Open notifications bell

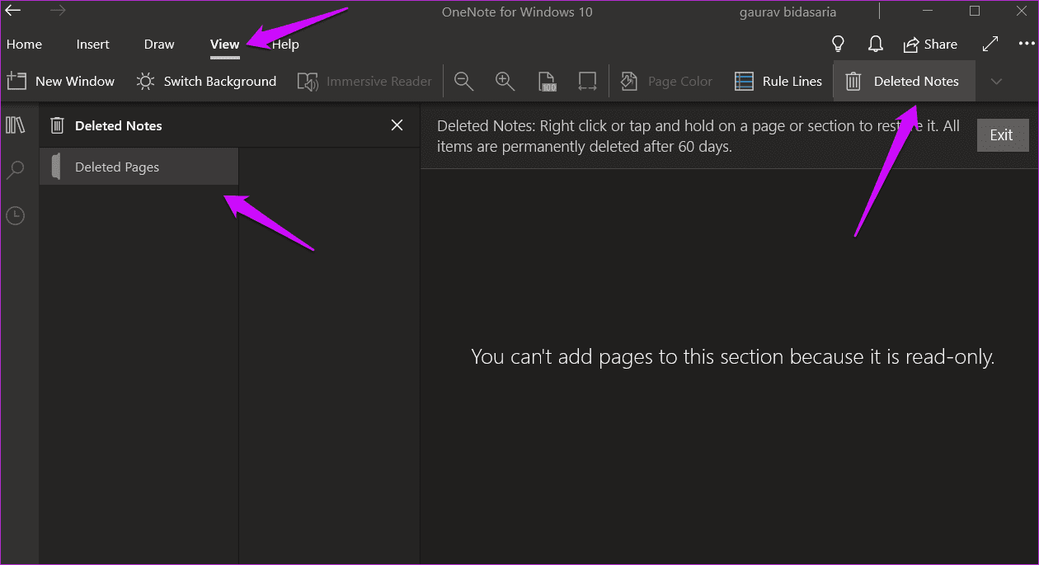click(x=876, y=45)
